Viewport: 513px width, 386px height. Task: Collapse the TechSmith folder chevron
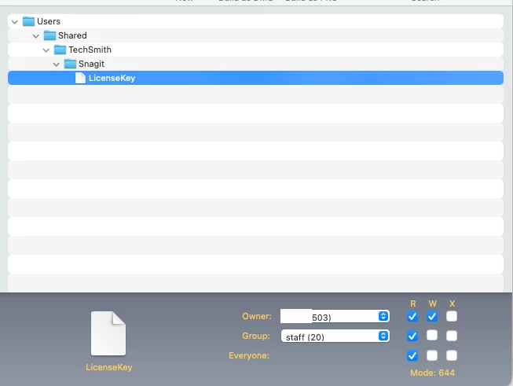click(x=46, y=50)
